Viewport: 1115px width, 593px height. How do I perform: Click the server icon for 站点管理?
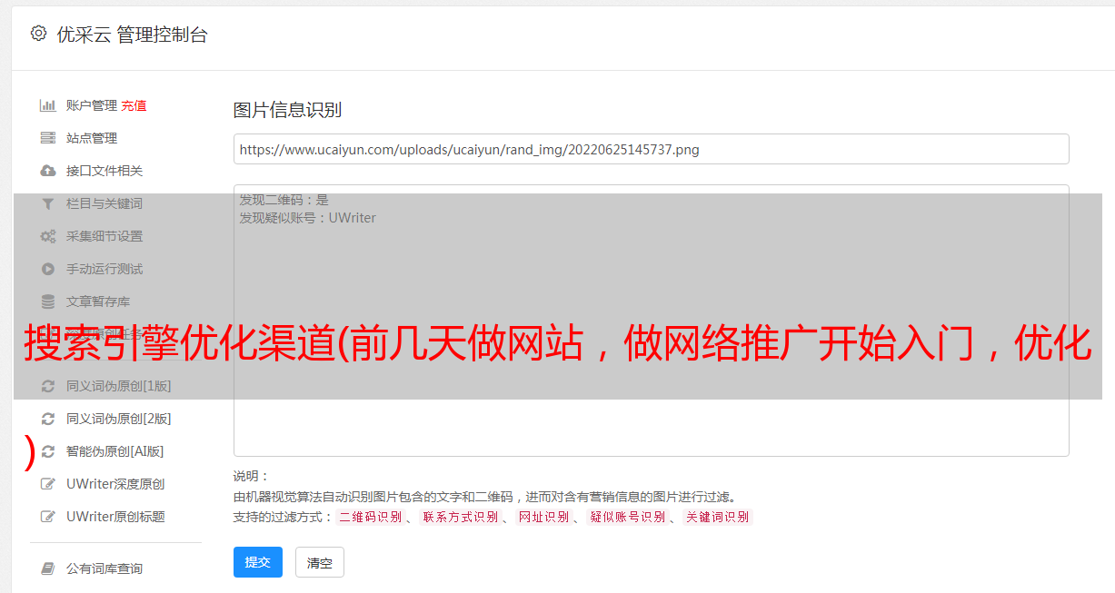pyautogui.click(x=48, y=138)
